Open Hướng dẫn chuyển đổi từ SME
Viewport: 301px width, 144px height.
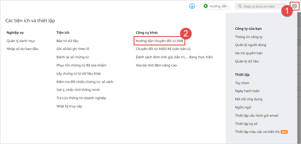[159, 41]
